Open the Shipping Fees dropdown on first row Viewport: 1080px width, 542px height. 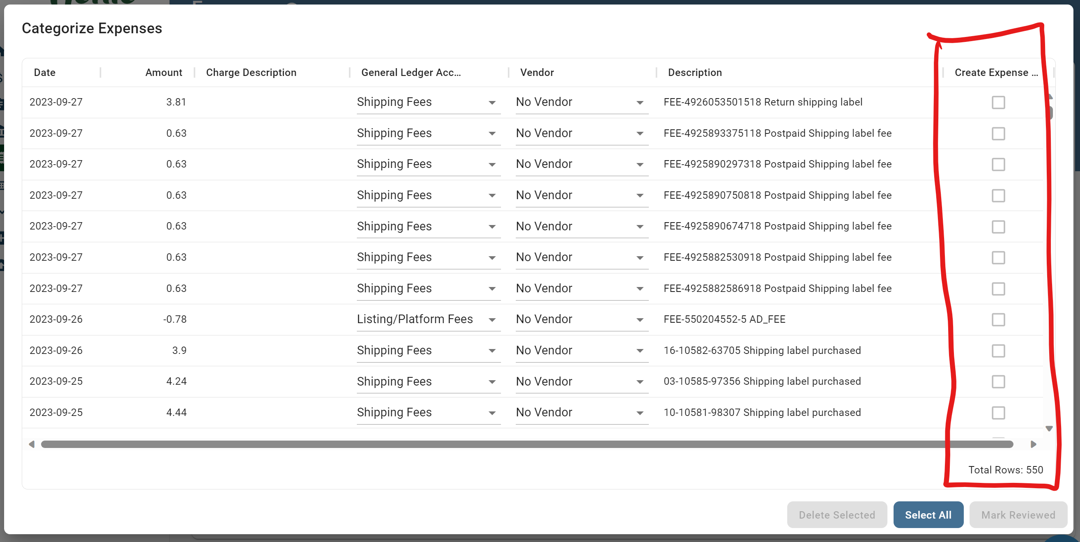point(492,102)
